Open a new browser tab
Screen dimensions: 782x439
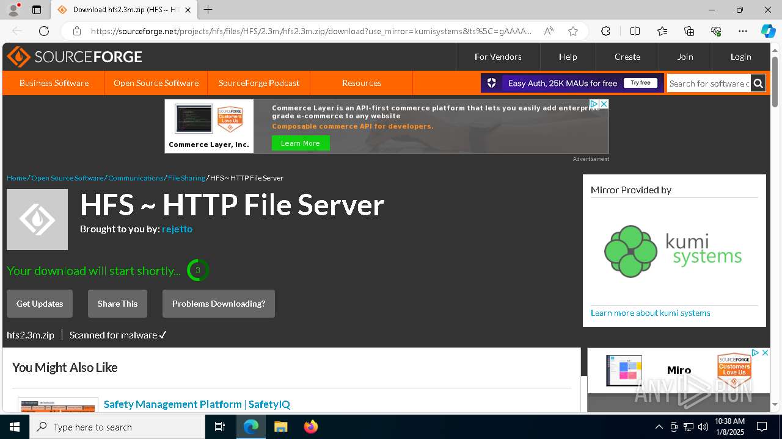[208, 10]
